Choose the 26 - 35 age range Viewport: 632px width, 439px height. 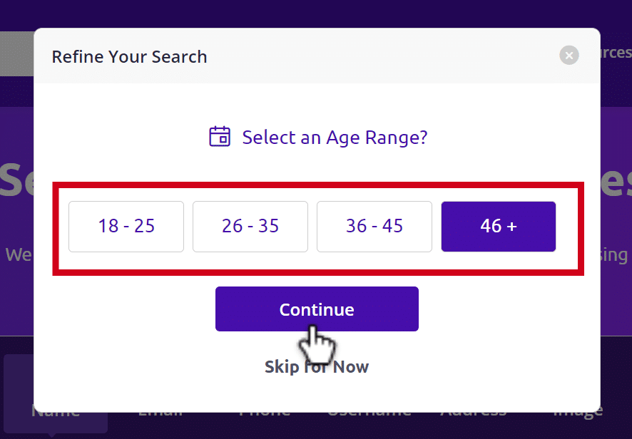(250, 227)
